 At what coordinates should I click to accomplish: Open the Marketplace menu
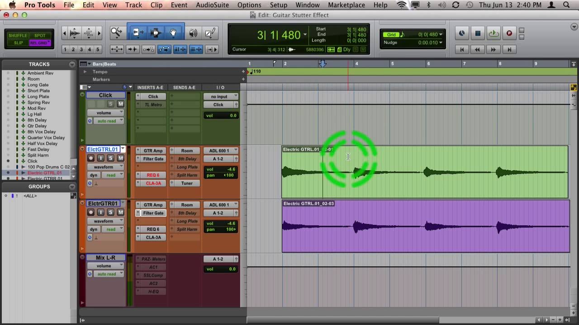click(346, 5)
